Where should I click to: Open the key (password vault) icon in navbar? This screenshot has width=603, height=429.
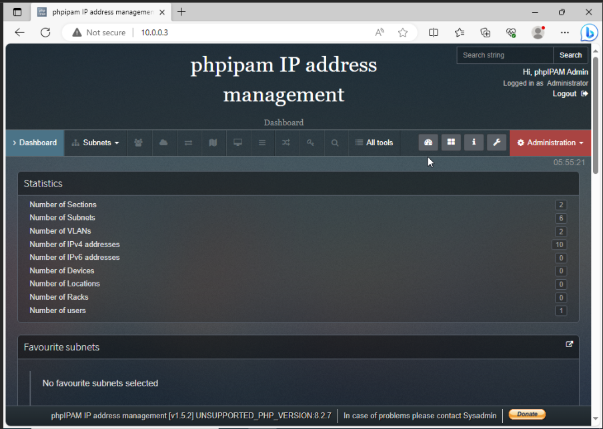tap(310, 143)
